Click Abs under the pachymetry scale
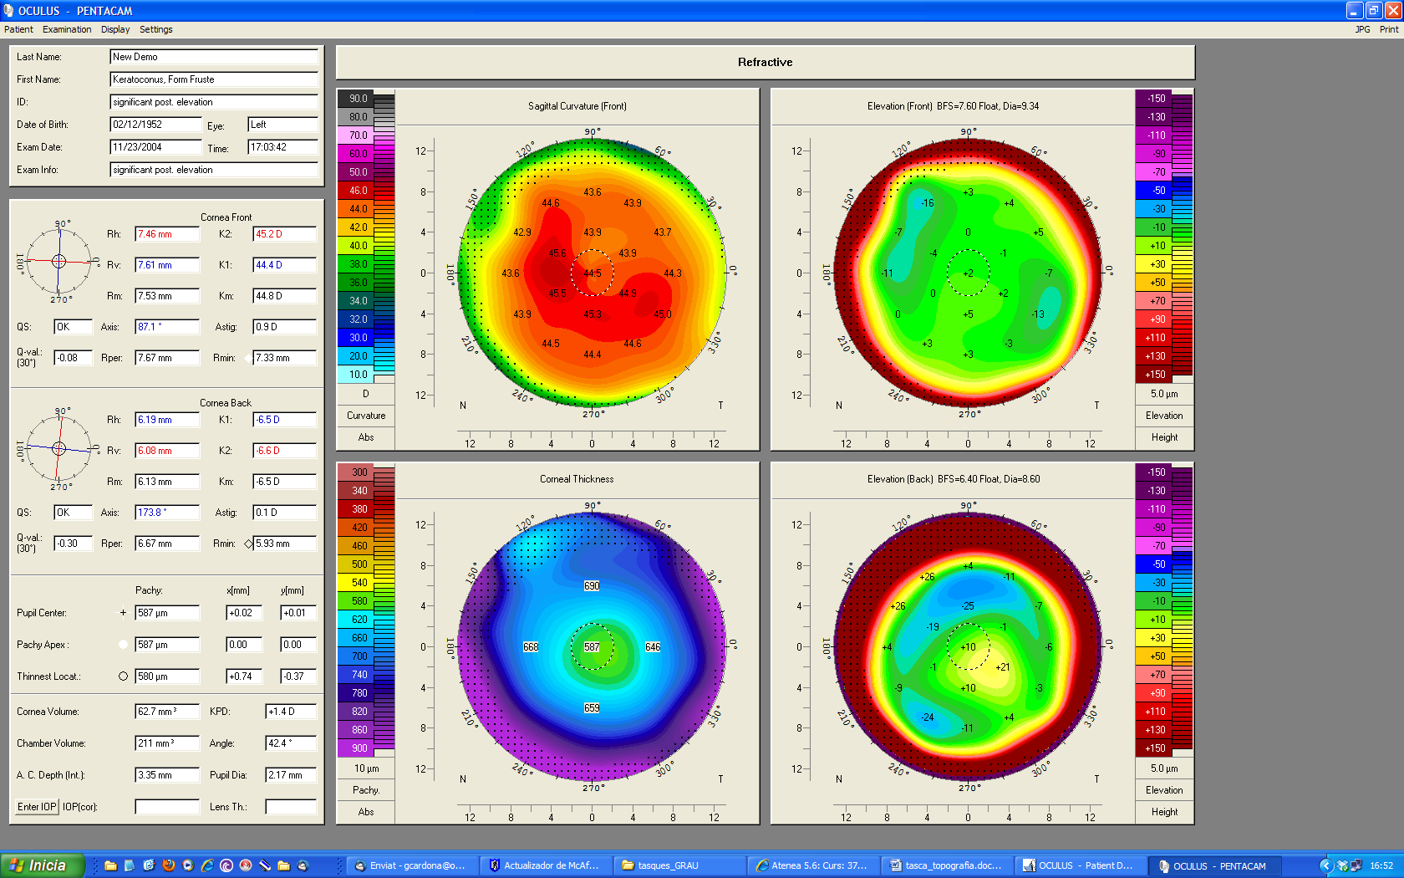Screen dimensions: 1404x878 [x=366, y=812]
